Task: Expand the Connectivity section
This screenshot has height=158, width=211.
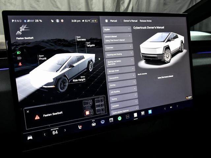Action: tap(122, 77)
